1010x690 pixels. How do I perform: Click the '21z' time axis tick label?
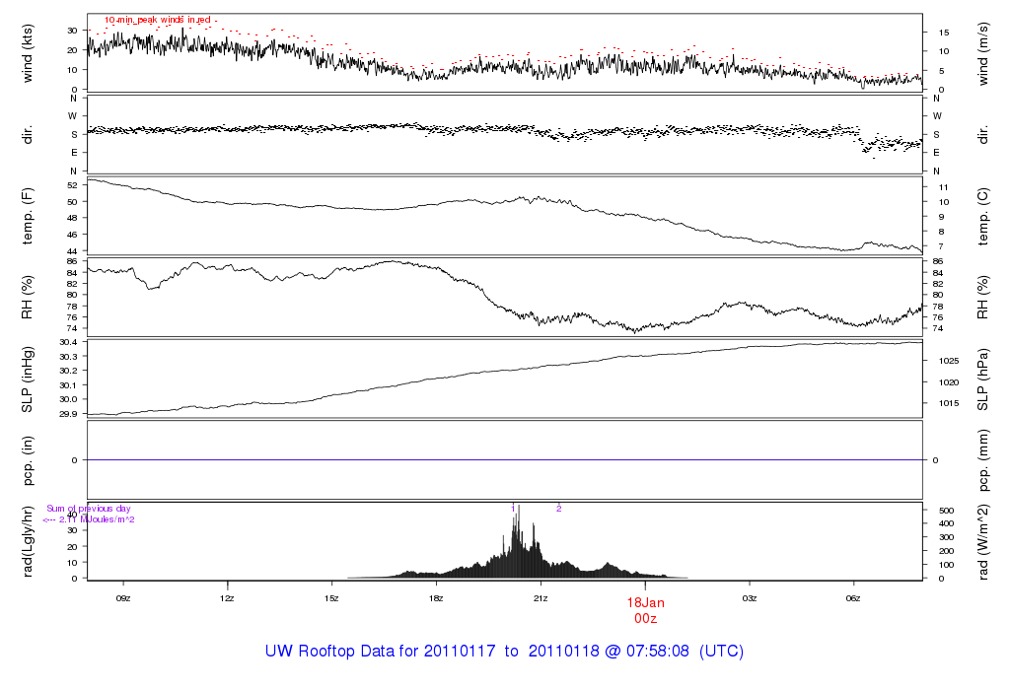[x=541, y=598]
